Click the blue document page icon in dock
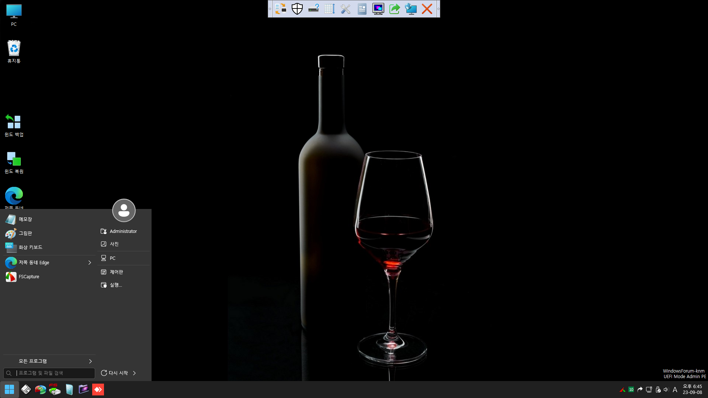The width and height of the screenshot is (708, 398). tap(362, 9)
